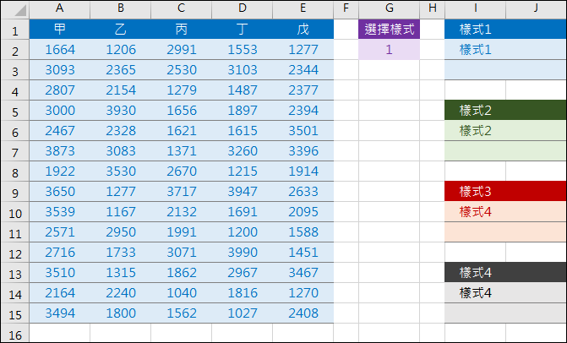The height and width of the screenshot is (343, 567).
Task: Click the 選擇樣式 header cell
Action: 389,30
